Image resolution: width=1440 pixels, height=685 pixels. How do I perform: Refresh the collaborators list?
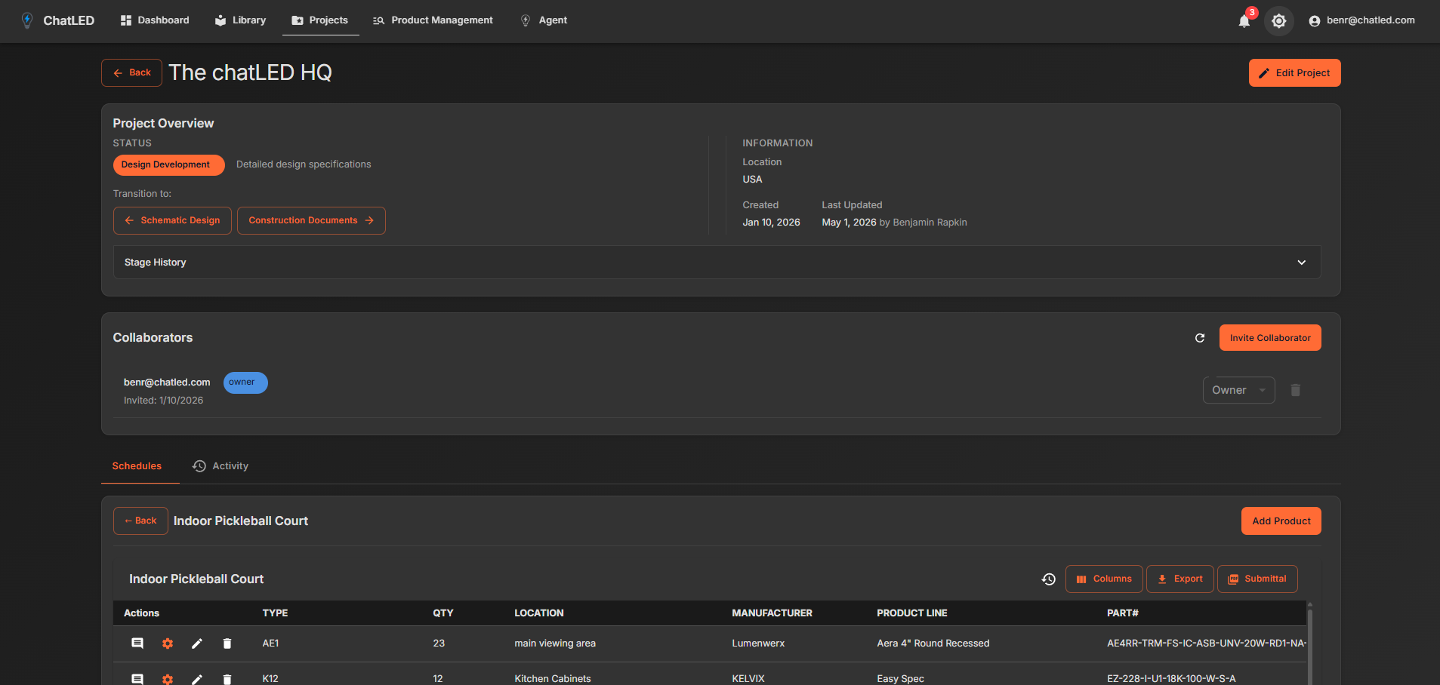coord(1200,338)
